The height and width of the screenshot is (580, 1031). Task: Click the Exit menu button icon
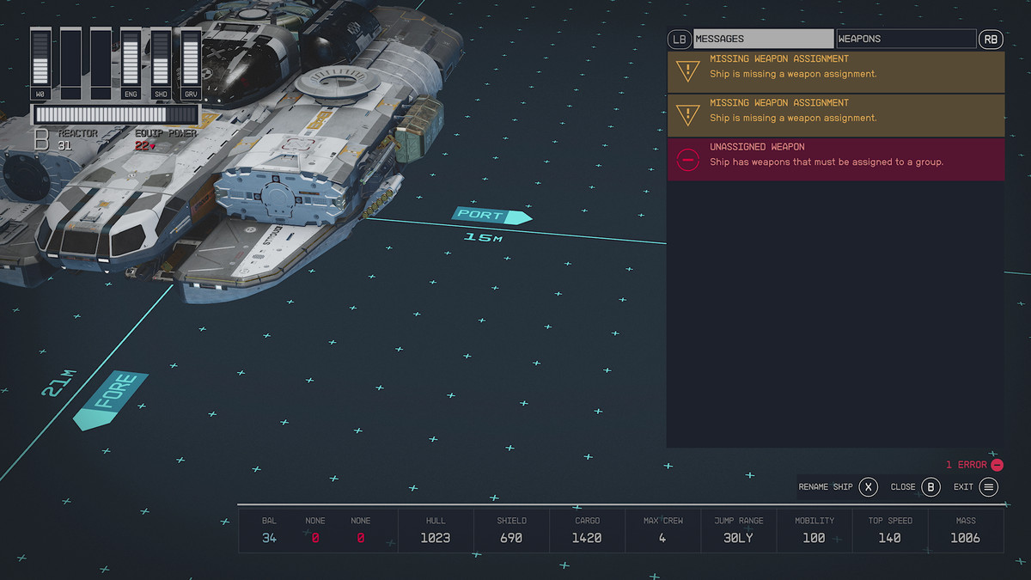pyautogui.click(x=989, y=487)
